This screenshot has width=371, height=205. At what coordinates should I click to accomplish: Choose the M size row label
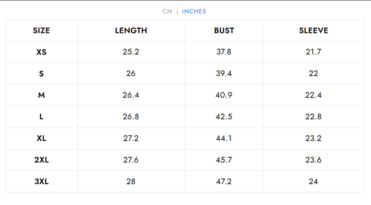[41, 95]
